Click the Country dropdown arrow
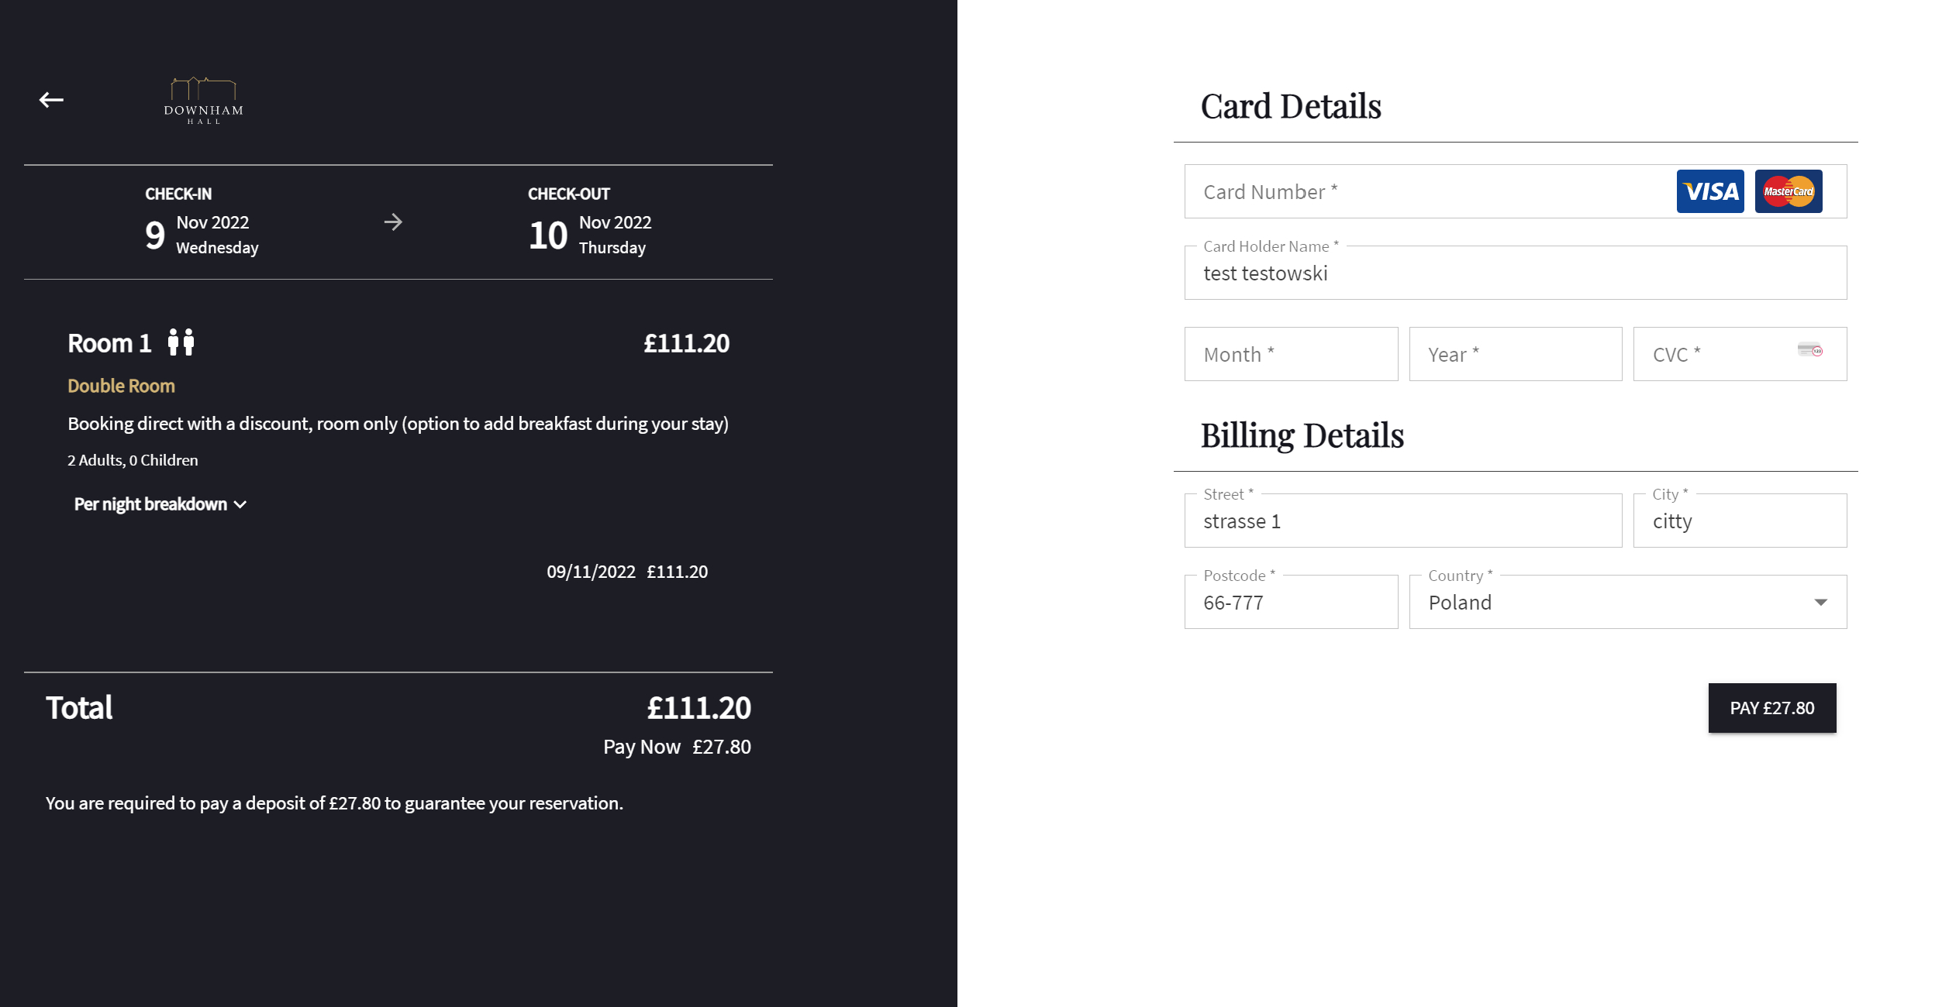The height and width of the screenshot is (1007, 1949). [1820, 603]
